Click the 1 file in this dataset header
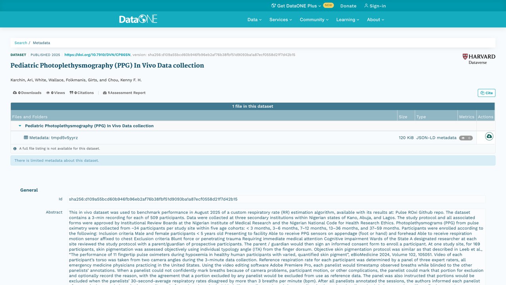Viewport: 506px width, 285px height. click(253, 106)
